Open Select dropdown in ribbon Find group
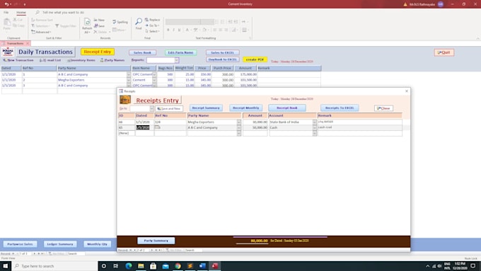Viewport: 481px width, 271px height. (152, 31)
